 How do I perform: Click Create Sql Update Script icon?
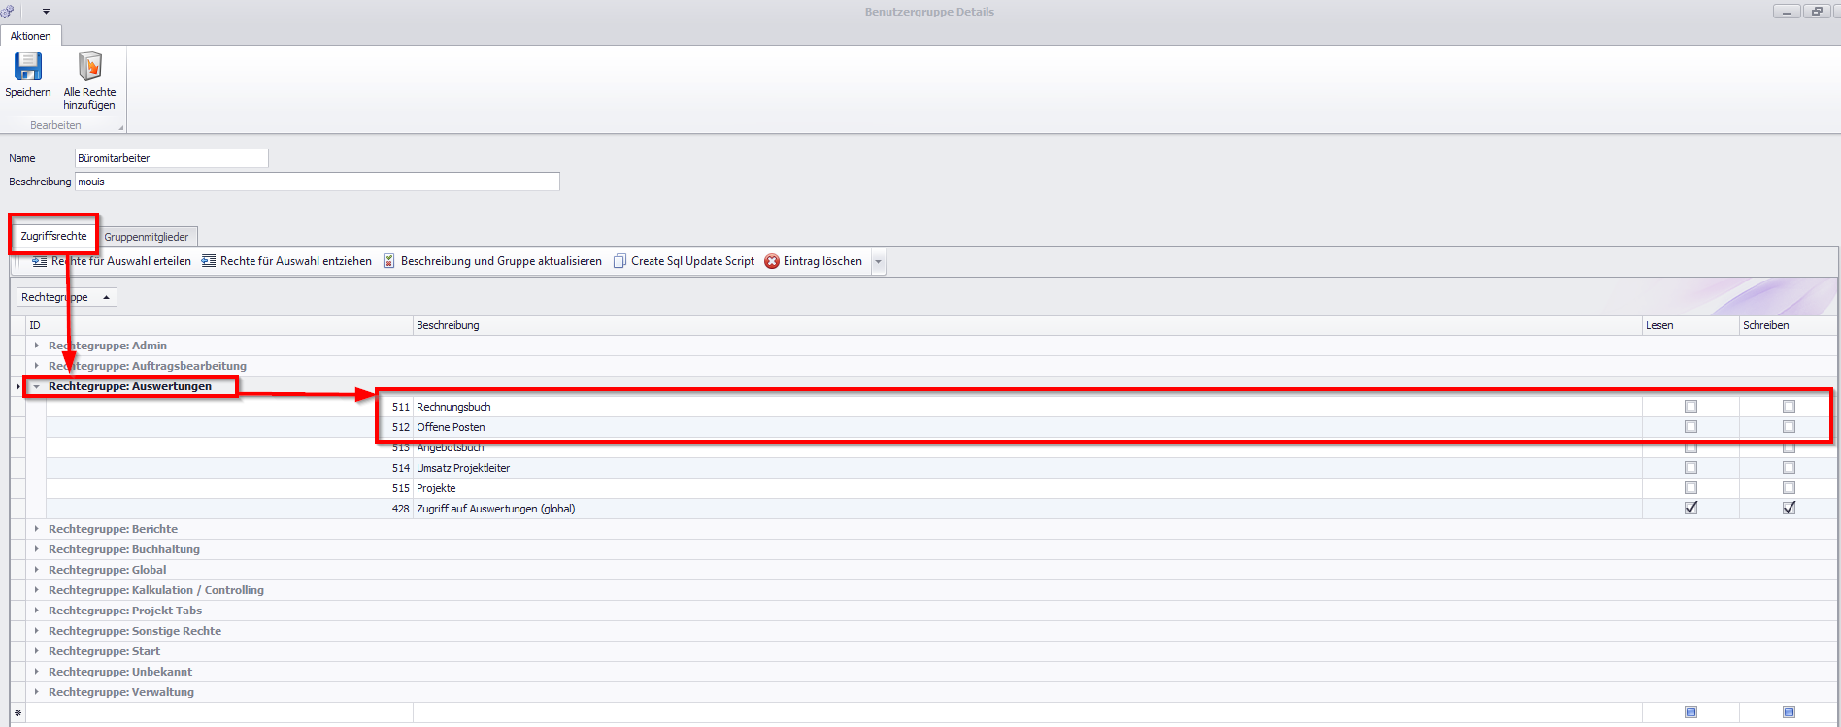click(x=619, y=261)
